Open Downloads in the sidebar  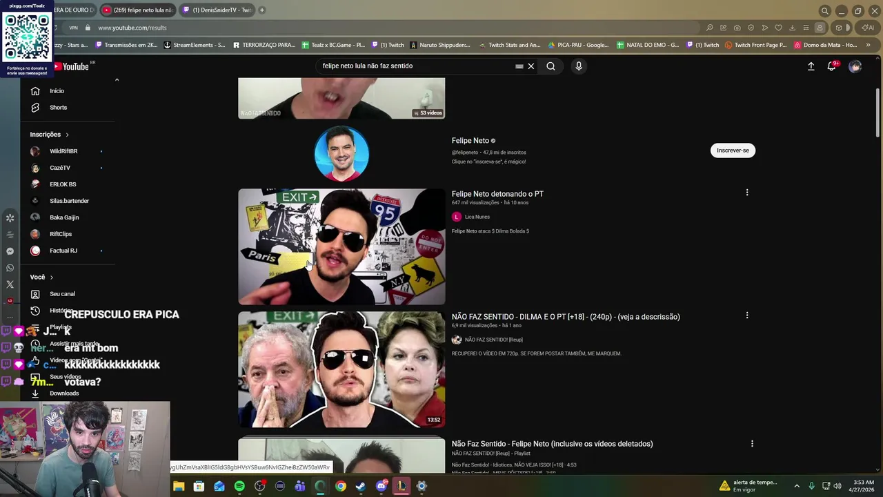64,393
